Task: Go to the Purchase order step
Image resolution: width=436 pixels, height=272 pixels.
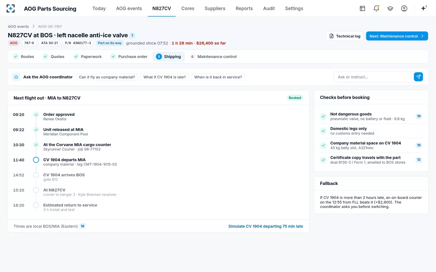Action: [x=129, y=57]
